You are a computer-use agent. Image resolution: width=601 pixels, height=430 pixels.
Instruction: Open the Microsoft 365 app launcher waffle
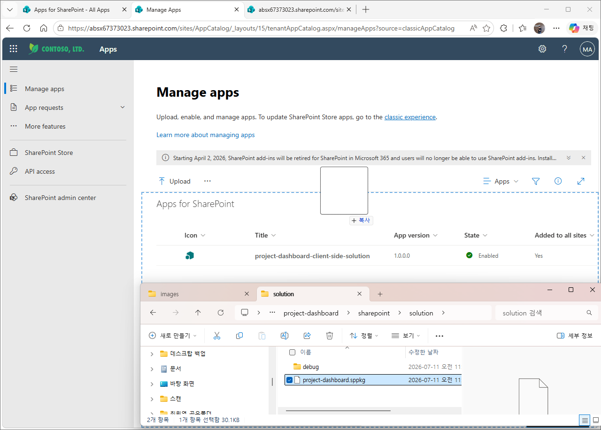14,49
